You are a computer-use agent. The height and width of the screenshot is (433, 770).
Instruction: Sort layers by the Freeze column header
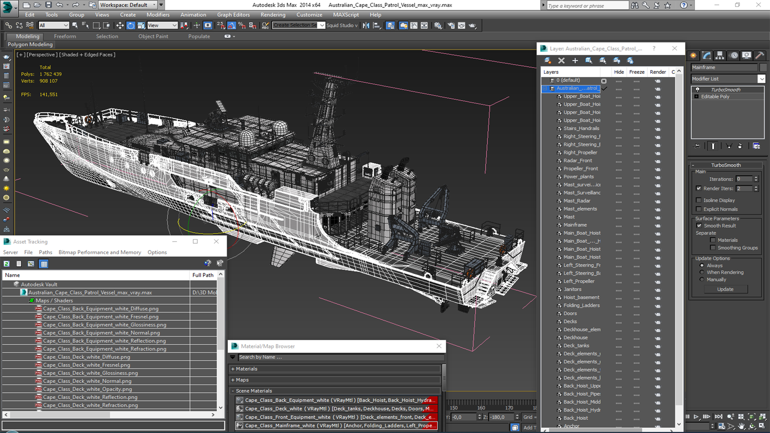[637, 72]
